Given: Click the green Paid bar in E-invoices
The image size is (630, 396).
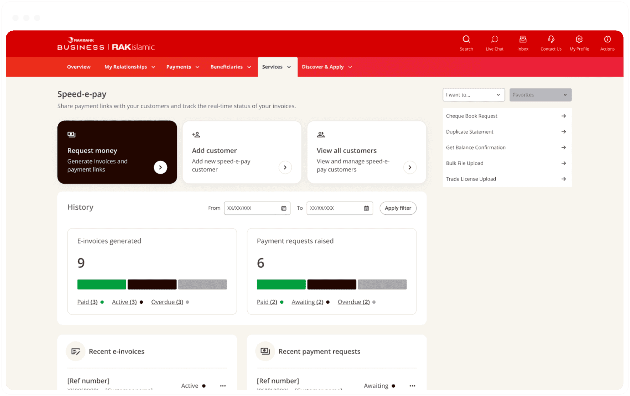Looking at the screenshot, I should coord(102,285).
